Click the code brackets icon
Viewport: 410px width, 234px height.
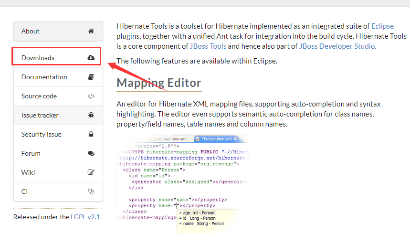click(x=91, y=96)
